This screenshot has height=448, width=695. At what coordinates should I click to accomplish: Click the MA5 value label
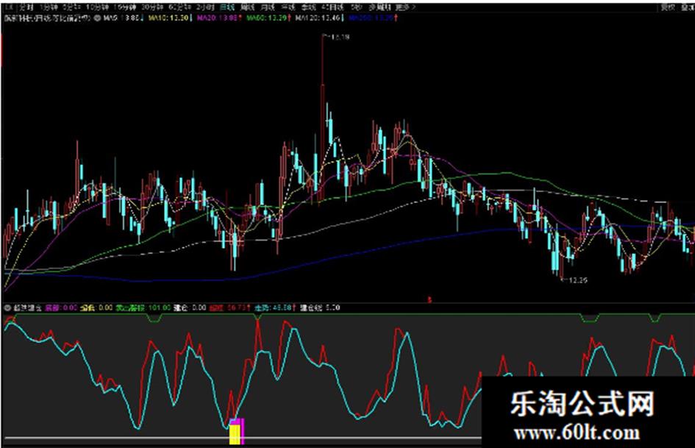pos(124,18)
